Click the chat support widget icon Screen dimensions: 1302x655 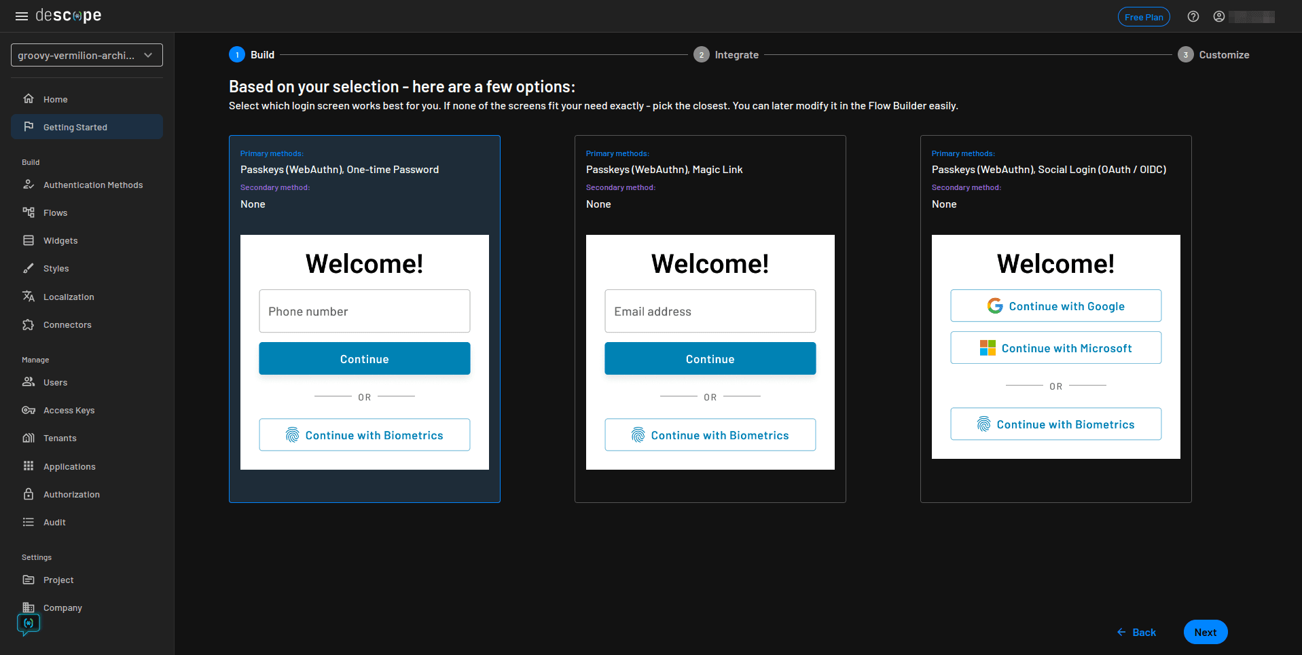pyautogui.click(x=28, y=623)
